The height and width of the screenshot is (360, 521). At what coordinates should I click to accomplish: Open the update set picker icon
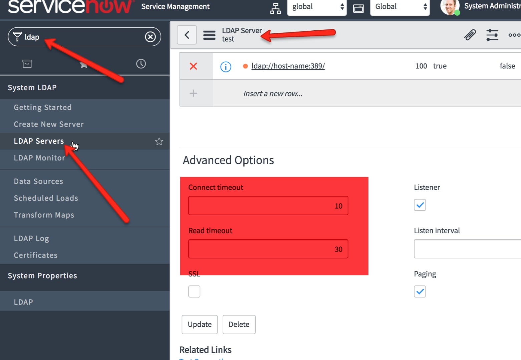pyautogui.click(x=275, y=8)
